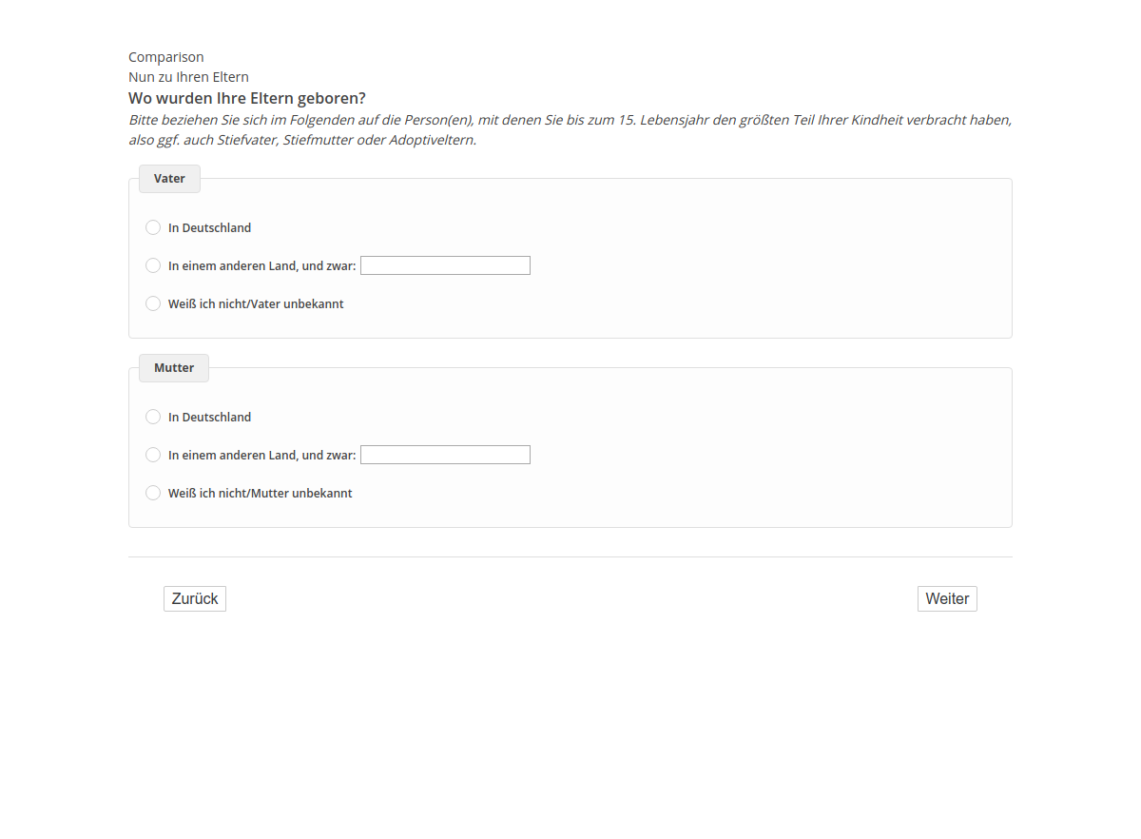This screenshot has height=839, width=1141.
Task: Click the "Weiß ich nicht/Mutter unbekannt" label text
Action: click(x=260, y=494)
